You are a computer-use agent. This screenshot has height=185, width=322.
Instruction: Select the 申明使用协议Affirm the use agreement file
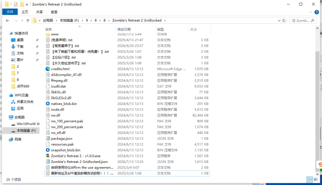82,168
